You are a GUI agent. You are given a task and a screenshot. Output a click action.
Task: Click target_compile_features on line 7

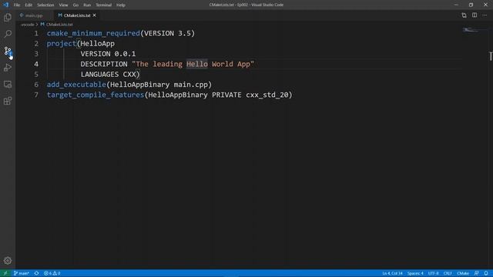coord(96,95)
